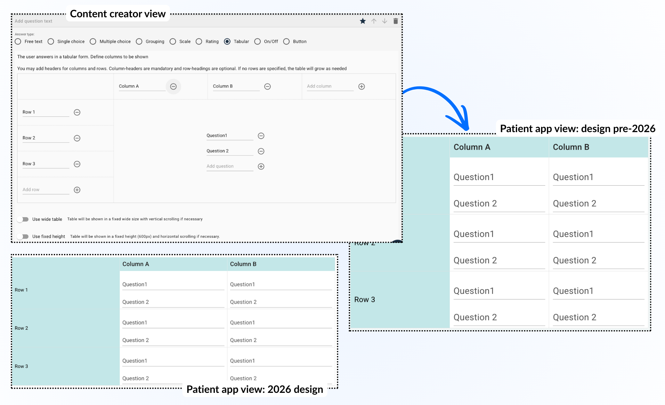Edit the Row 1 name field
The height and width of the screenshot is (405, 665).
45,112
